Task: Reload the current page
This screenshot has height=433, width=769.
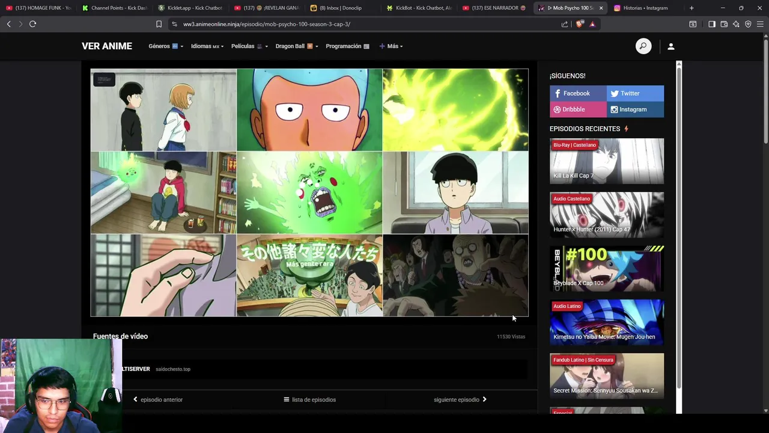Action: (32, 24)
